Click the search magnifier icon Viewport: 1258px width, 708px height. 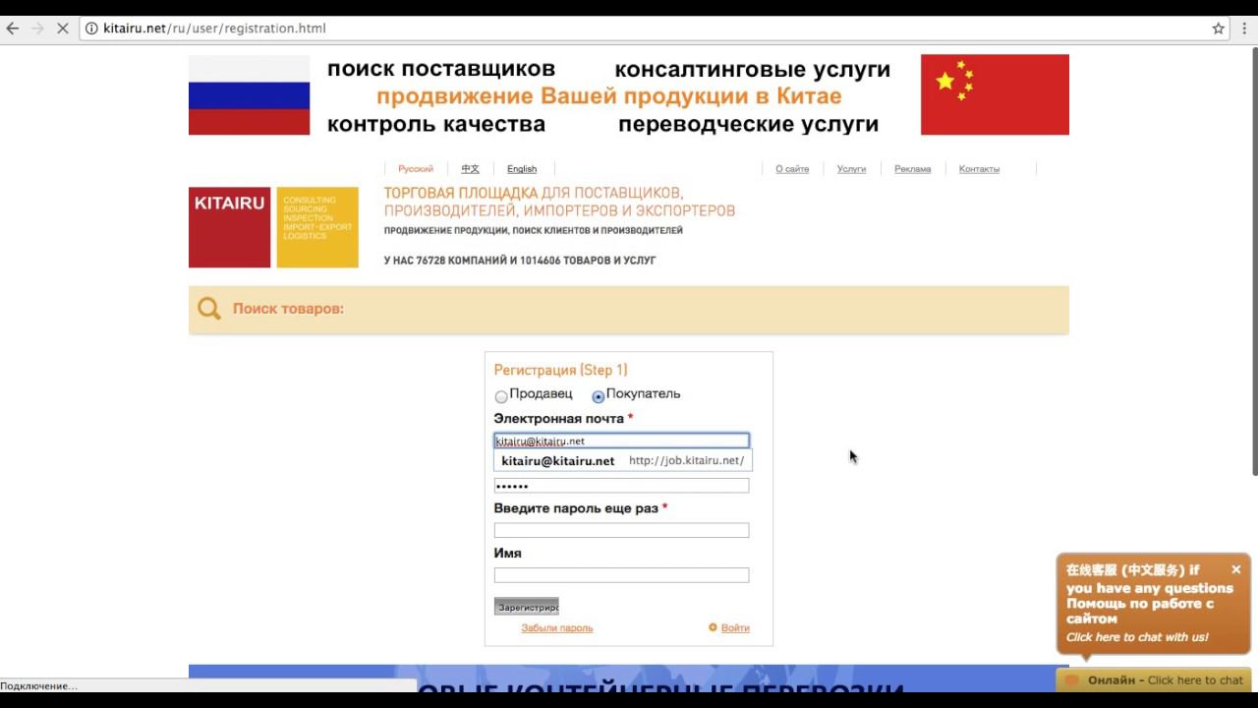point(209,309)
